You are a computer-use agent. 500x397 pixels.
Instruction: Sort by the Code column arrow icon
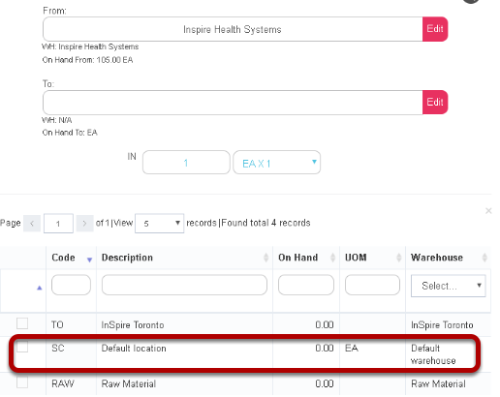pyautogui.click(x=89, y=260)
